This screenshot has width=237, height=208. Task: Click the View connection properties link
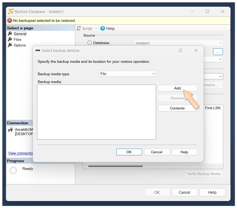(20, 153)
